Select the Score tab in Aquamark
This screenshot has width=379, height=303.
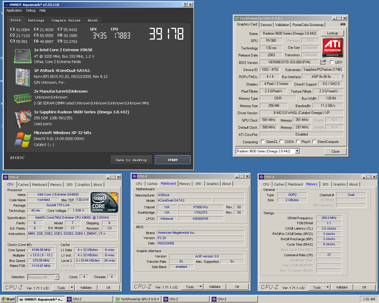coord(16,20)
